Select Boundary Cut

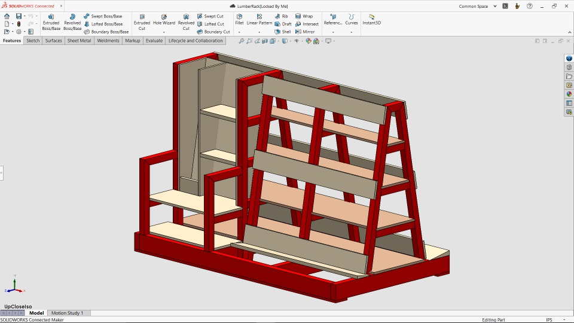coord(213,32)
